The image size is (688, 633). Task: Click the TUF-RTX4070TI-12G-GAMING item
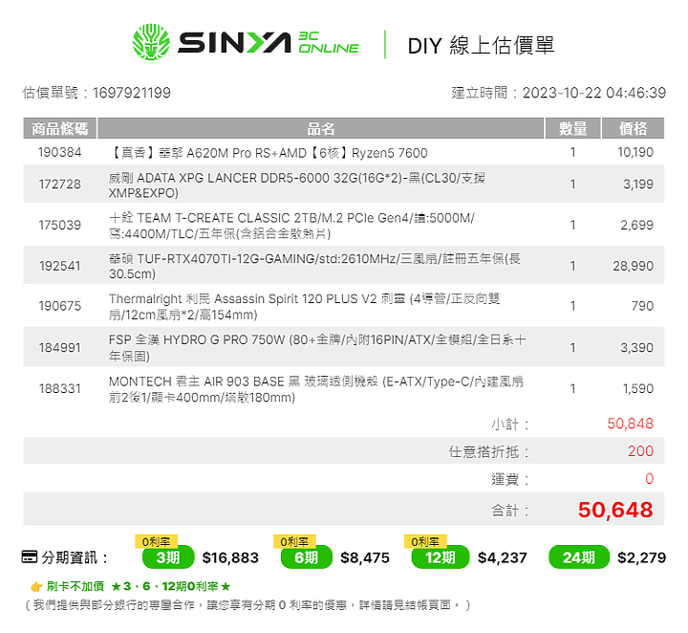click(x=314, y=266)
